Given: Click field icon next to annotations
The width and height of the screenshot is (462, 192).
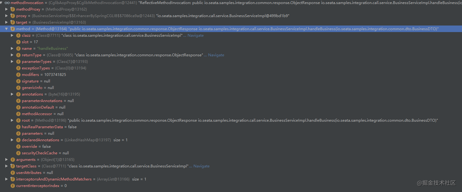Looking at the screenshot, I should coord(18,94).
